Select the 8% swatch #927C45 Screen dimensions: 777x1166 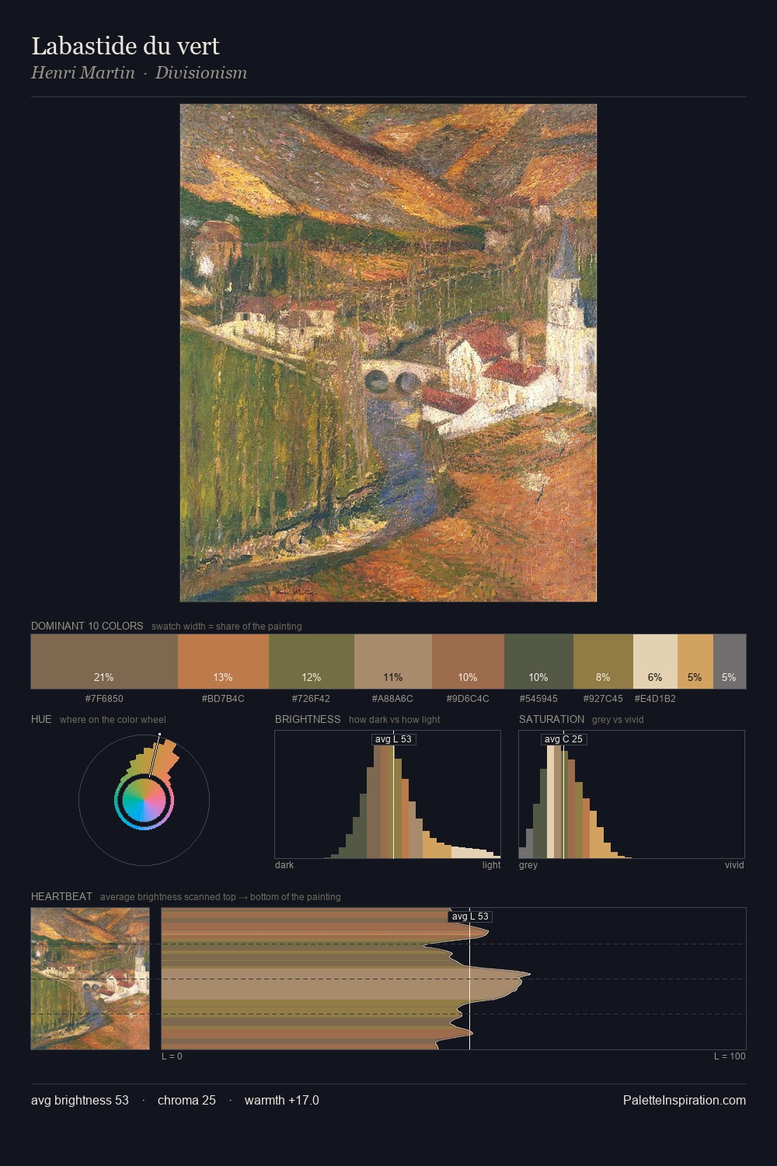[603, 662]
